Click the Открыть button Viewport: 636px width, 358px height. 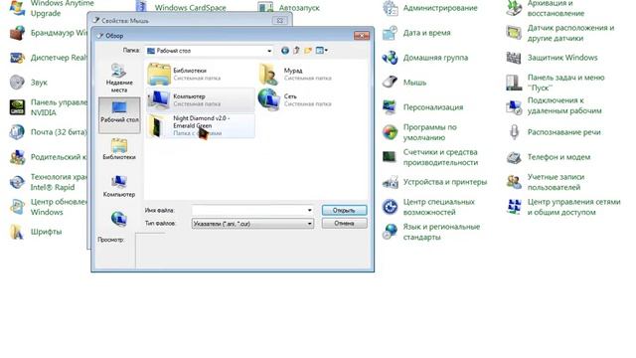pos(345,210)
